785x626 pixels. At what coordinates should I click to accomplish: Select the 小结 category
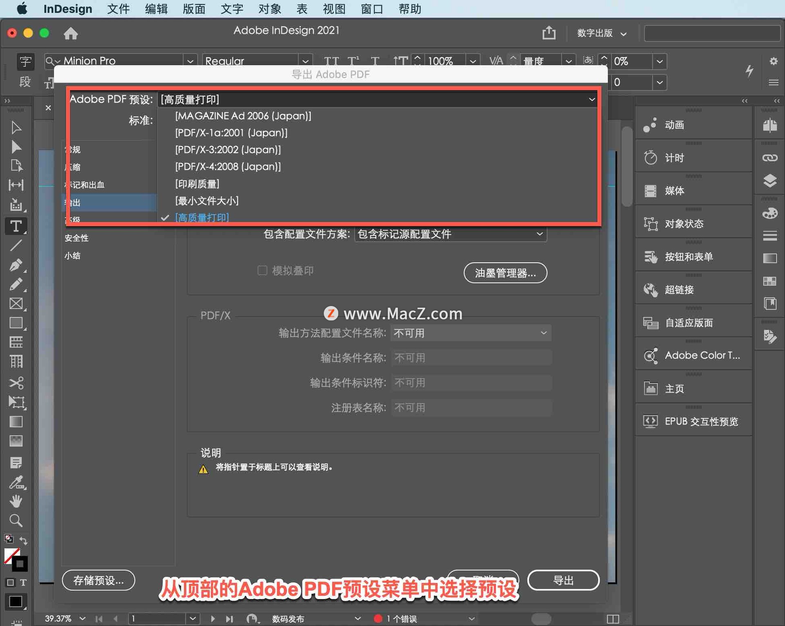coord(72,256)
